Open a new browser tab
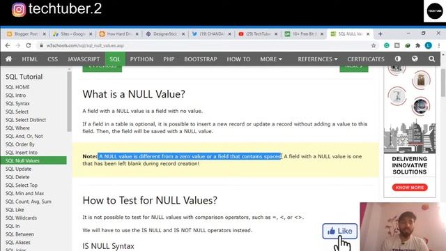This screenshot has width=446, height=251. (x=380, y=34)
